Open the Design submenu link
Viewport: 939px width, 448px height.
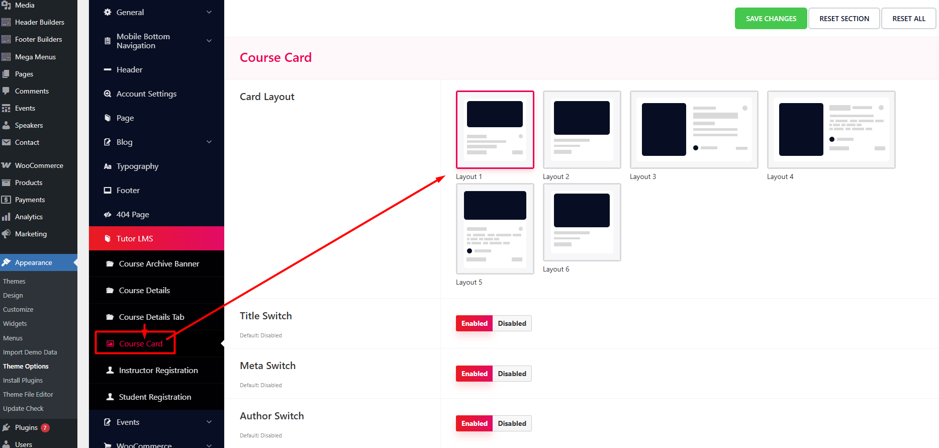[13, 295]
